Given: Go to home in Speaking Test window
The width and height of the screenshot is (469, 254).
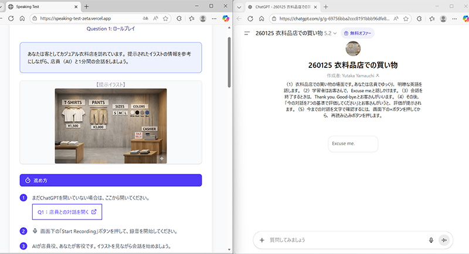Looking at the screenshot, I should point(22,19).
